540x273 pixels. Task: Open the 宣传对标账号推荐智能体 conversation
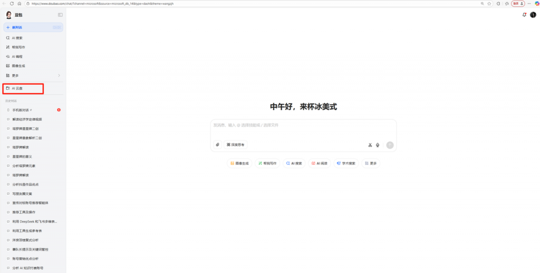tap(33, 203)
